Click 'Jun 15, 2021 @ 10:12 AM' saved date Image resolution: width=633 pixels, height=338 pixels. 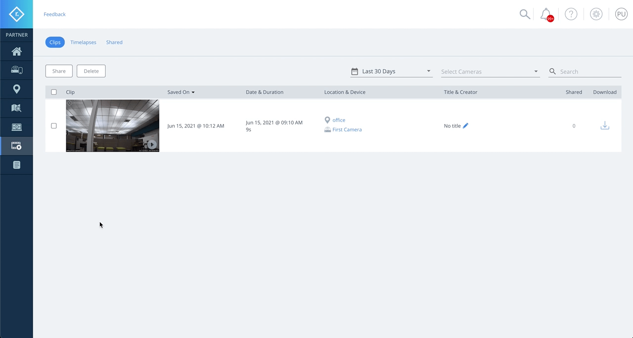pos(196,126)
